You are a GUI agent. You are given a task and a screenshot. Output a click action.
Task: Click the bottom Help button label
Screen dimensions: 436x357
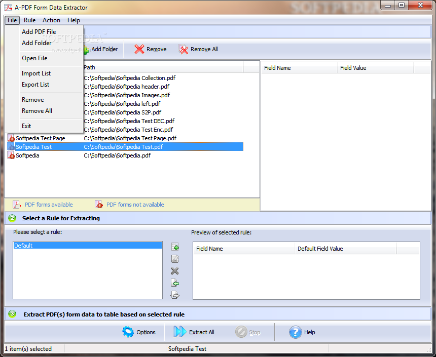point(309,332)
